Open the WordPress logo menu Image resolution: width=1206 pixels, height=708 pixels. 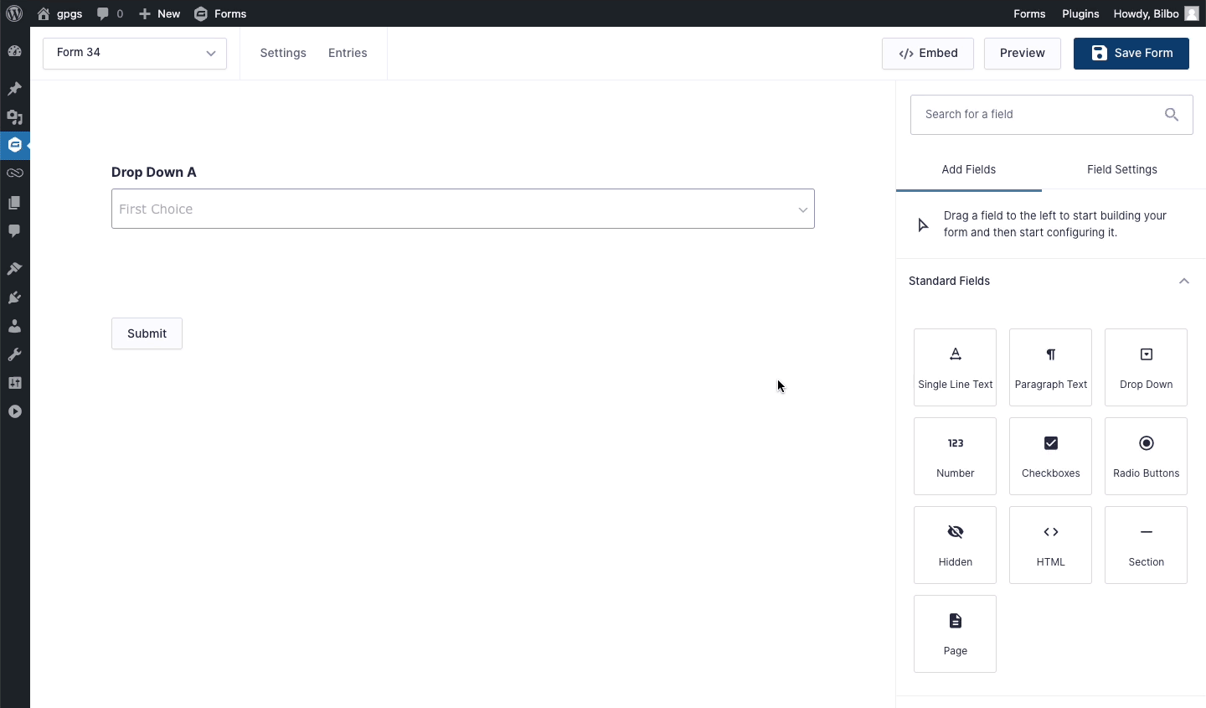(14, 13)
